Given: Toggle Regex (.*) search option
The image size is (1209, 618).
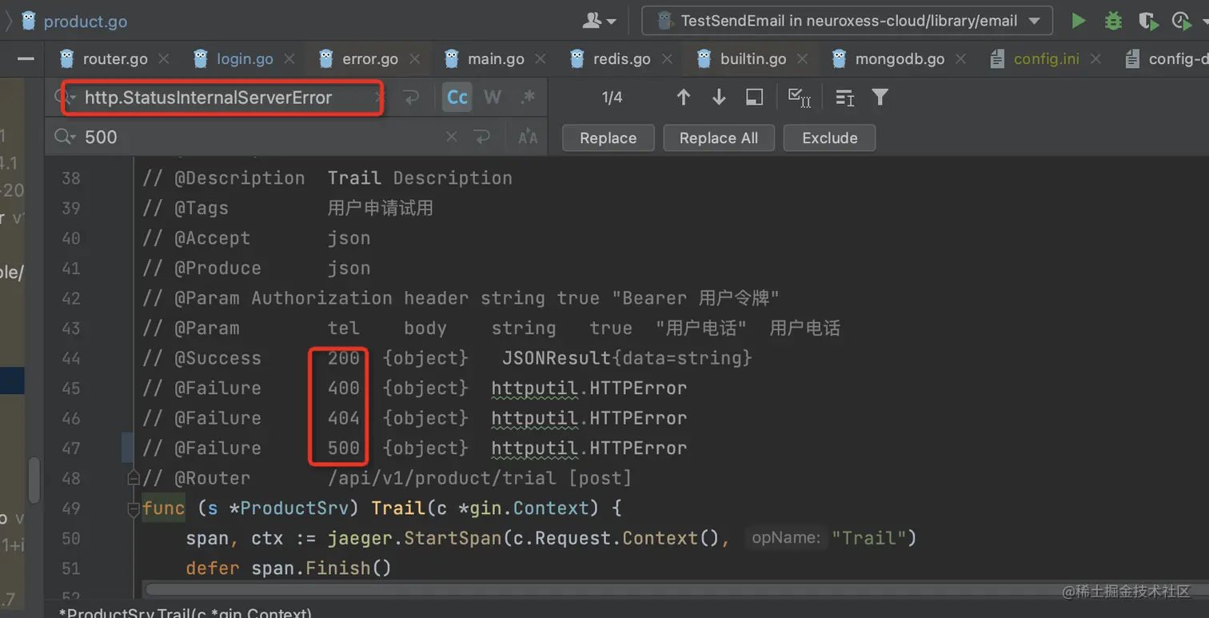Looking at the screenshot, I should [528, 98].
